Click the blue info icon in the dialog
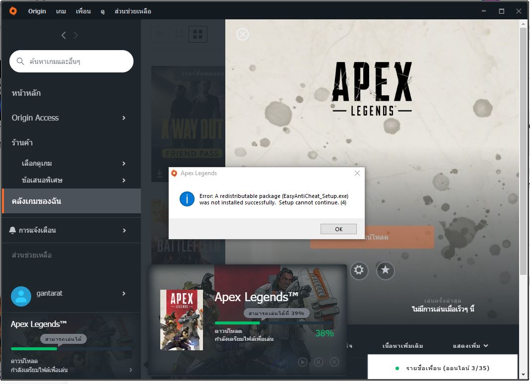Viewport: 530px width, 384px height. point(187,199)
